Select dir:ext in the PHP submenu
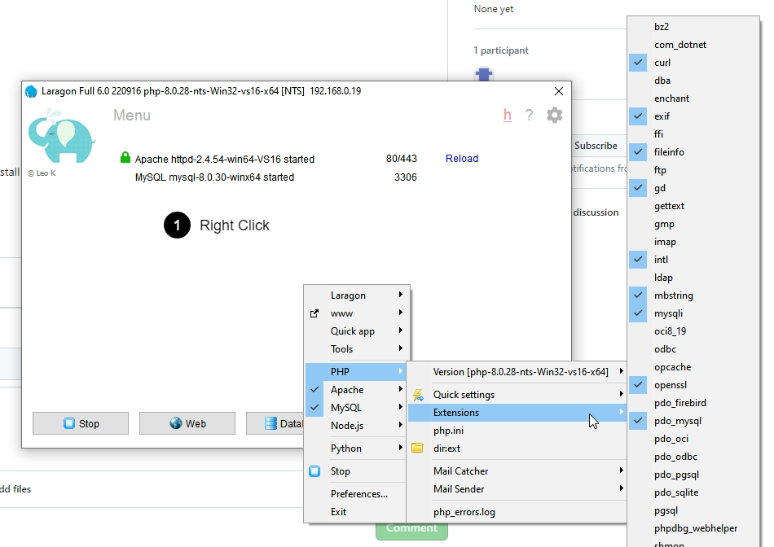 pos(517,449)
